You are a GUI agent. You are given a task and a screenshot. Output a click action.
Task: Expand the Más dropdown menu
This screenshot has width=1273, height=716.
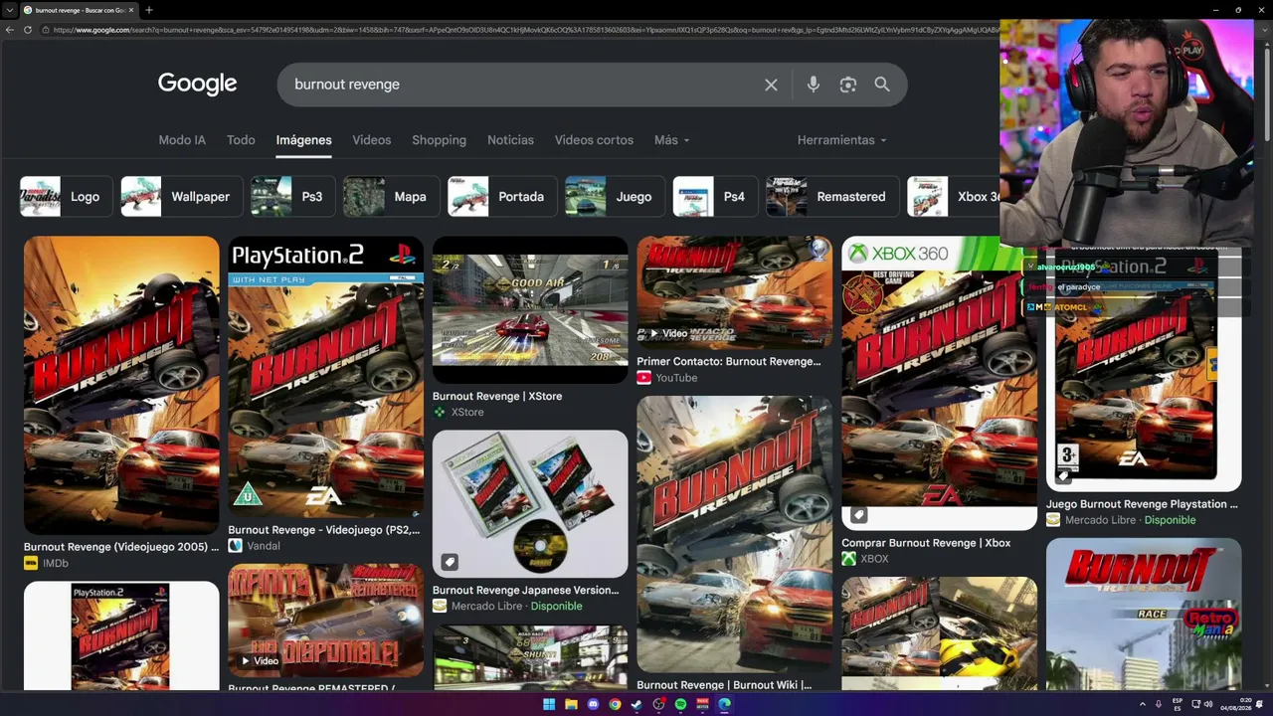(671, 140)
